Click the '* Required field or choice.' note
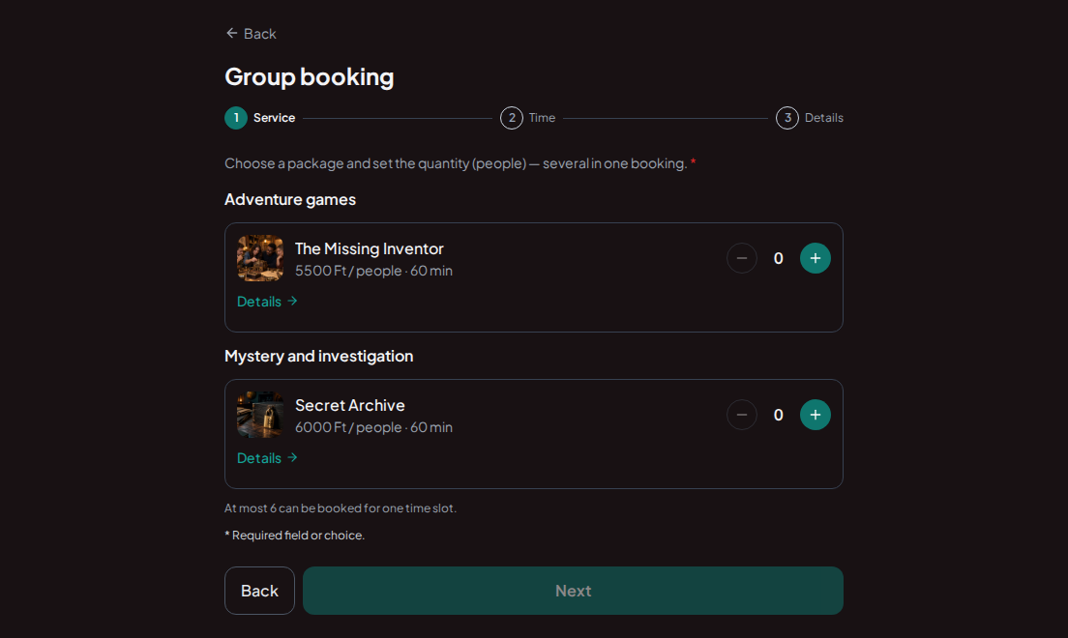The height and width of the screenshot is (638, 1068). point(295,536)
